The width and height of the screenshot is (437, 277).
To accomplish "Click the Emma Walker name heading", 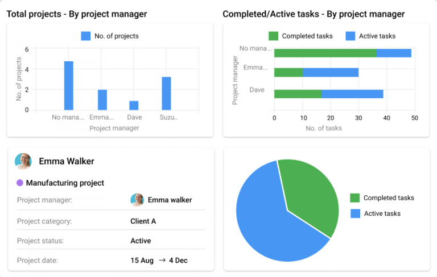I will (x=67, y=161).
